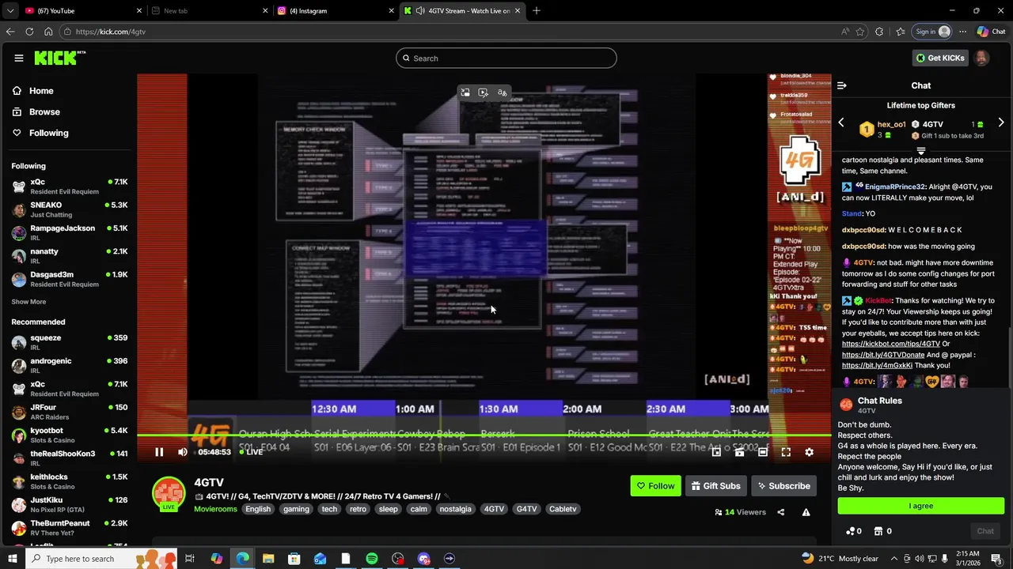Open SNEAKO channel in Following

(68, 209)
